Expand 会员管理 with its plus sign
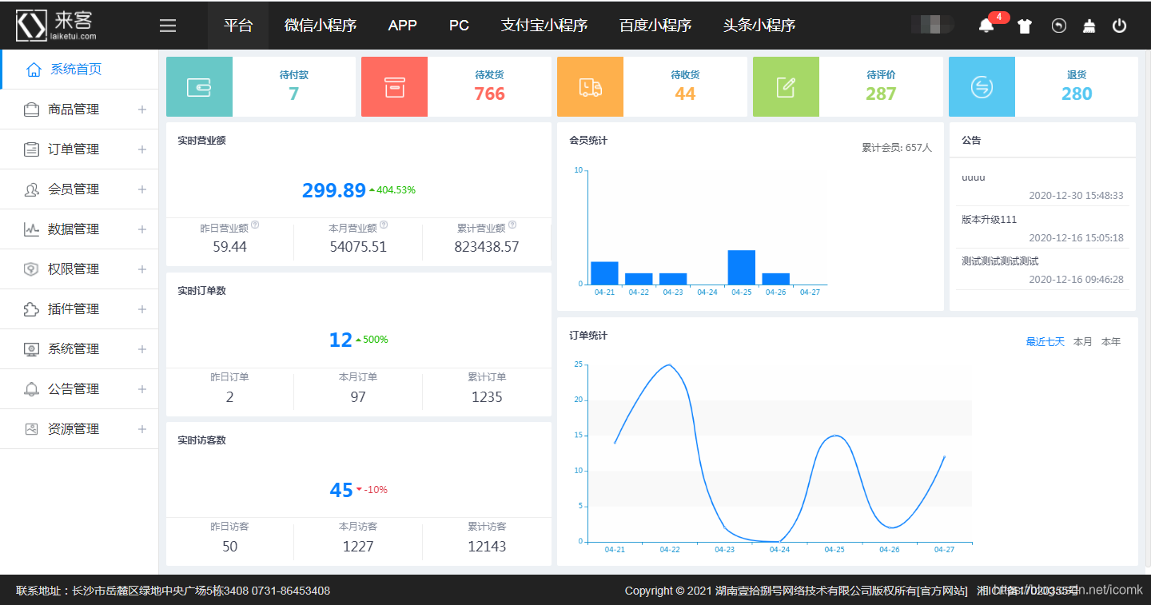1151x605 pixels. [142, 189]
